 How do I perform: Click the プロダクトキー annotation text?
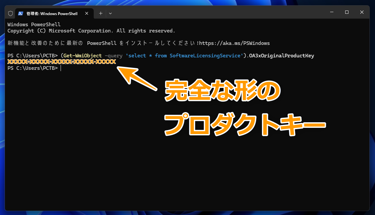pos(244,126)
